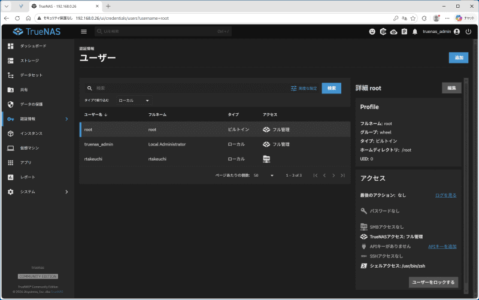Viewport: 479px width, 300px height.
Task: Go to previous page of users
Action: coord(325,175)
